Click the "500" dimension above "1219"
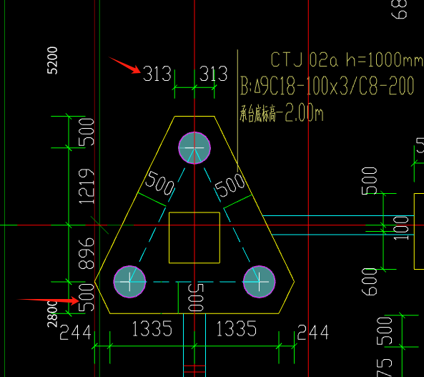Screen dimensions: 424x377 [87, 132]
